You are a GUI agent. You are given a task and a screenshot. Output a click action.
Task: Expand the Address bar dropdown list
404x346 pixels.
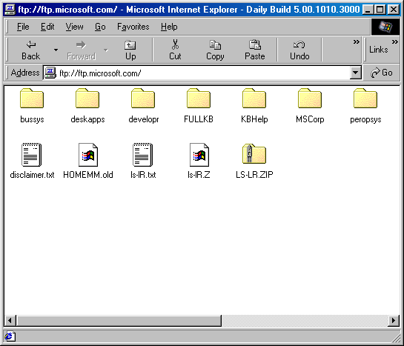pyautogui.click(x=355, y=73)
